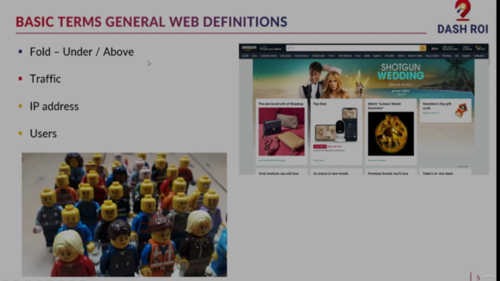Click the slide title 'Basic Terms General Web Definitions'
This screenshot has height=281, width=500.
coord(152,22)
